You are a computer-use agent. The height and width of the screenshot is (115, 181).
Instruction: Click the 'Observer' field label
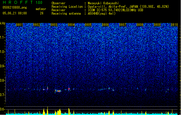(58, 3)
